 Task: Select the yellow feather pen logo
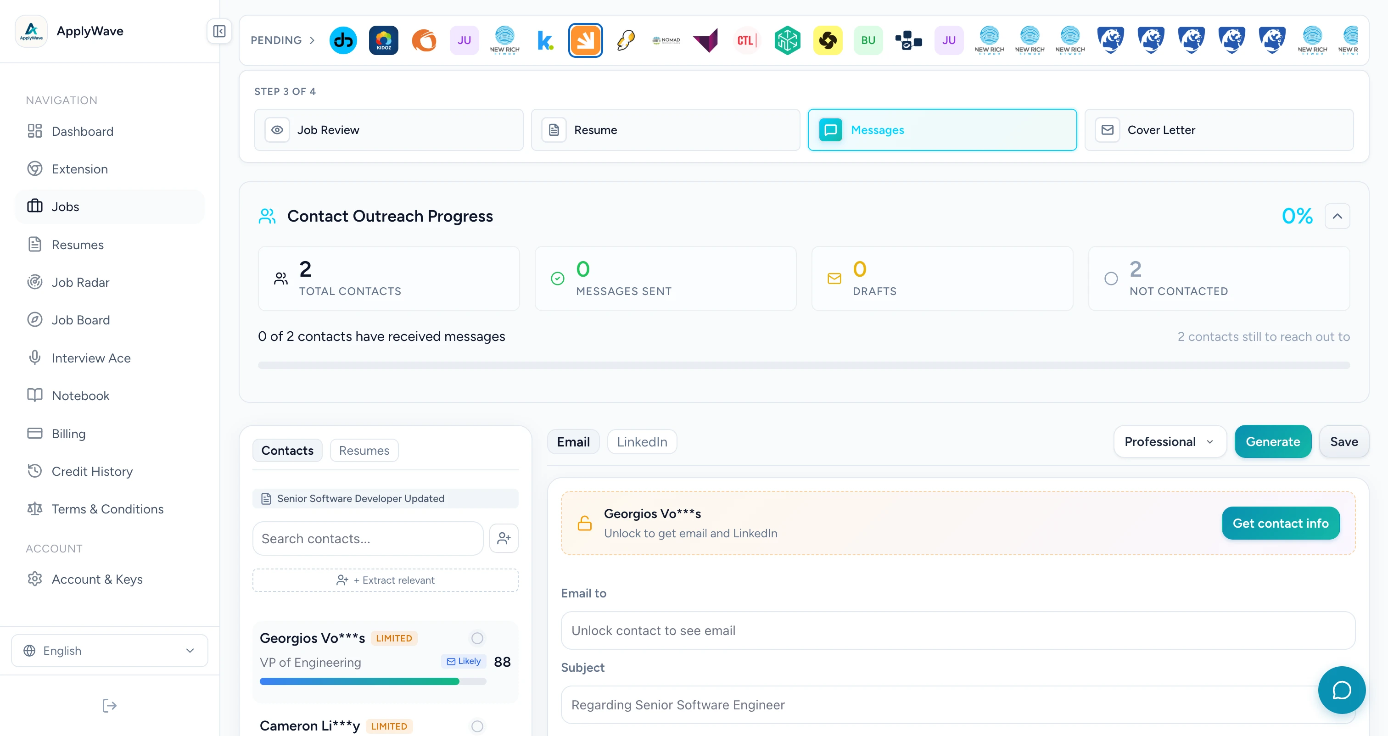[x=626, y=40]
